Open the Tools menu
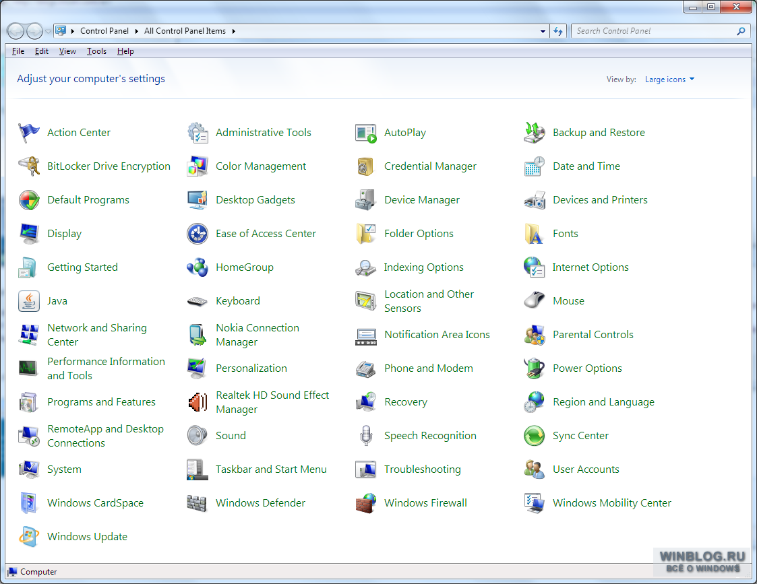Screen dimensions: 757x584 pyautogui.click(x=96, y=51)
